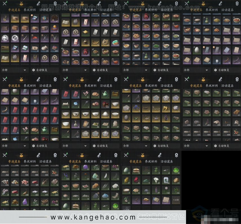This screenshot has height=224, width=241.
Task: Open 养成材料 tab in middle-left panel
Action: 30,86
